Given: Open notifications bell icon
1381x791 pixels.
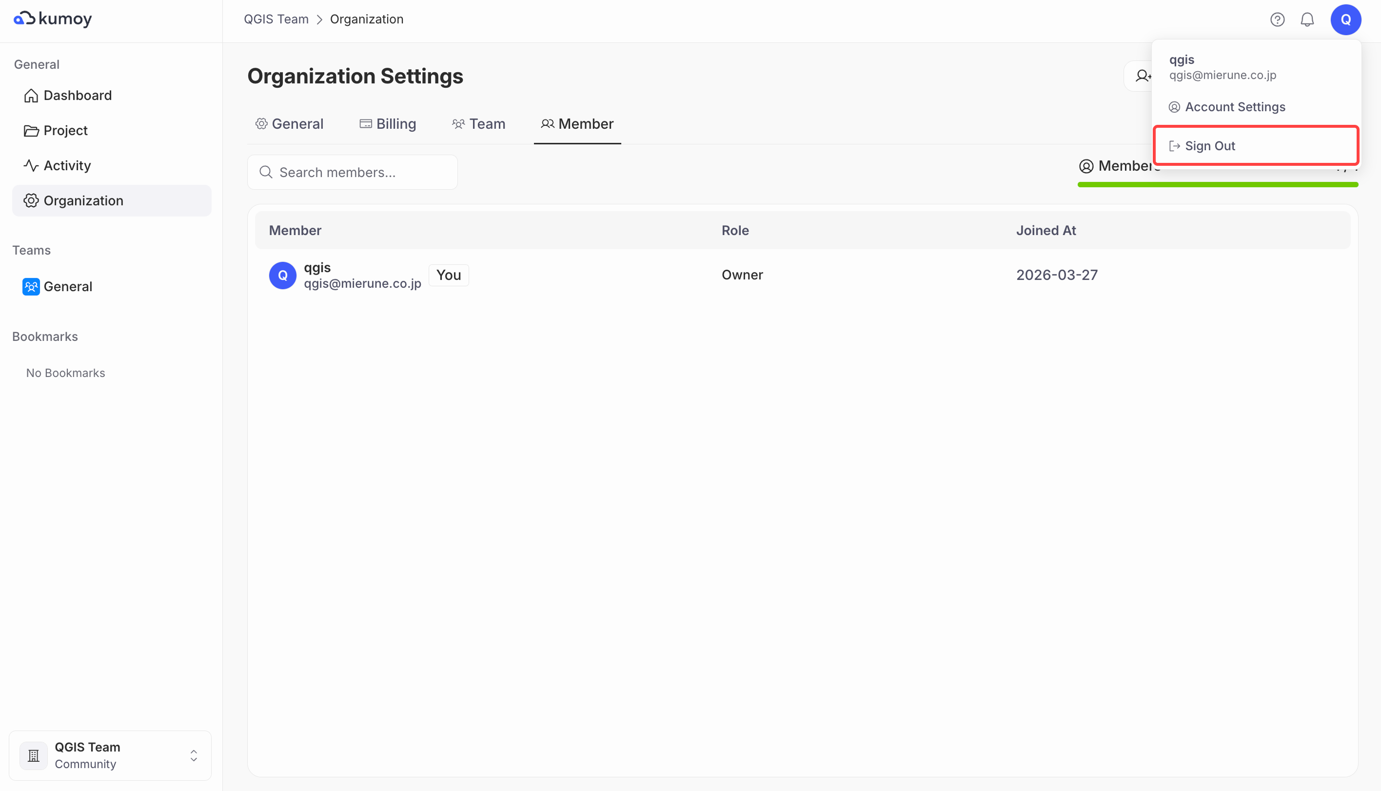Looking at the screenshot, I should 1306,20.
